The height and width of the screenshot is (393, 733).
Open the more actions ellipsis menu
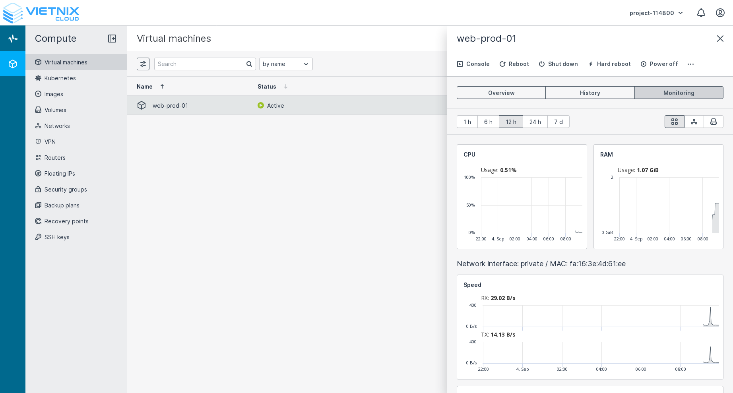click(690, 64)
